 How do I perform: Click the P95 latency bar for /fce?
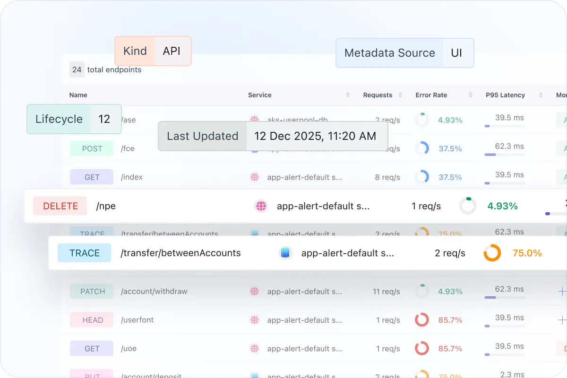point(505,155)
